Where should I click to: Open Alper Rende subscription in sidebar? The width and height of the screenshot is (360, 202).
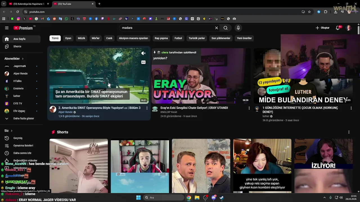(x=21, y=74)
